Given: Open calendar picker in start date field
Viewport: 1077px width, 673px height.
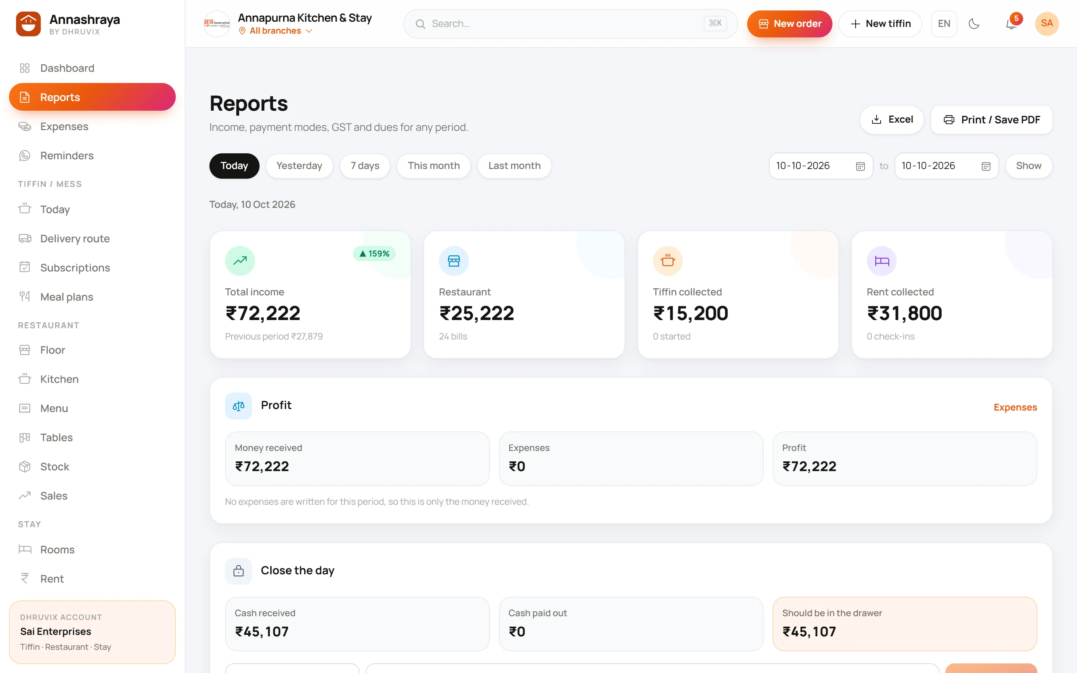Looking at the screenshot, I should point(860,166).
